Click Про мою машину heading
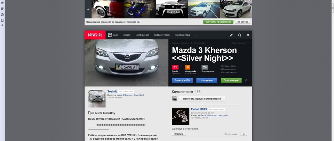 click(102, 113)
